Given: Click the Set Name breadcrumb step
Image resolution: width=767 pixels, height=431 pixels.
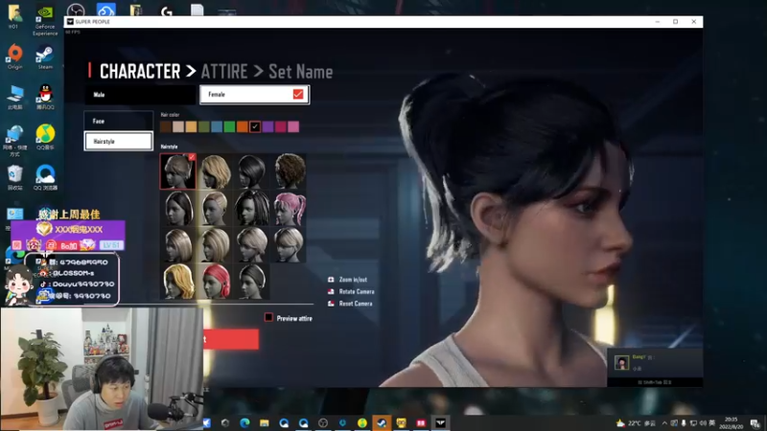Looking at the screenshot, I should tap(300, 72).
